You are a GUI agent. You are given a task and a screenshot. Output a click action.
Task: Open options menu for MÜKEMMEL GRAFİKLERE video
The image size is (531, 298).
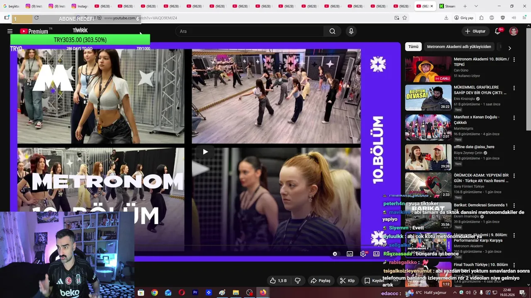514,88
